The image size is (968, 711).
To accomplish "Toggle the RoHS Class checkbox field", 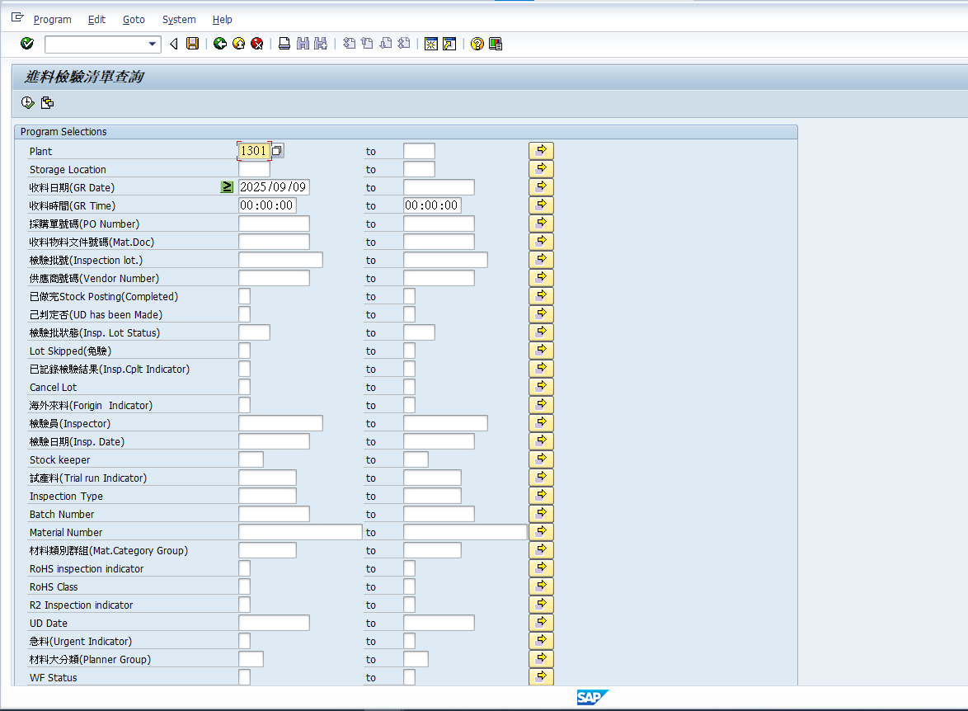I will click(244, 586).
